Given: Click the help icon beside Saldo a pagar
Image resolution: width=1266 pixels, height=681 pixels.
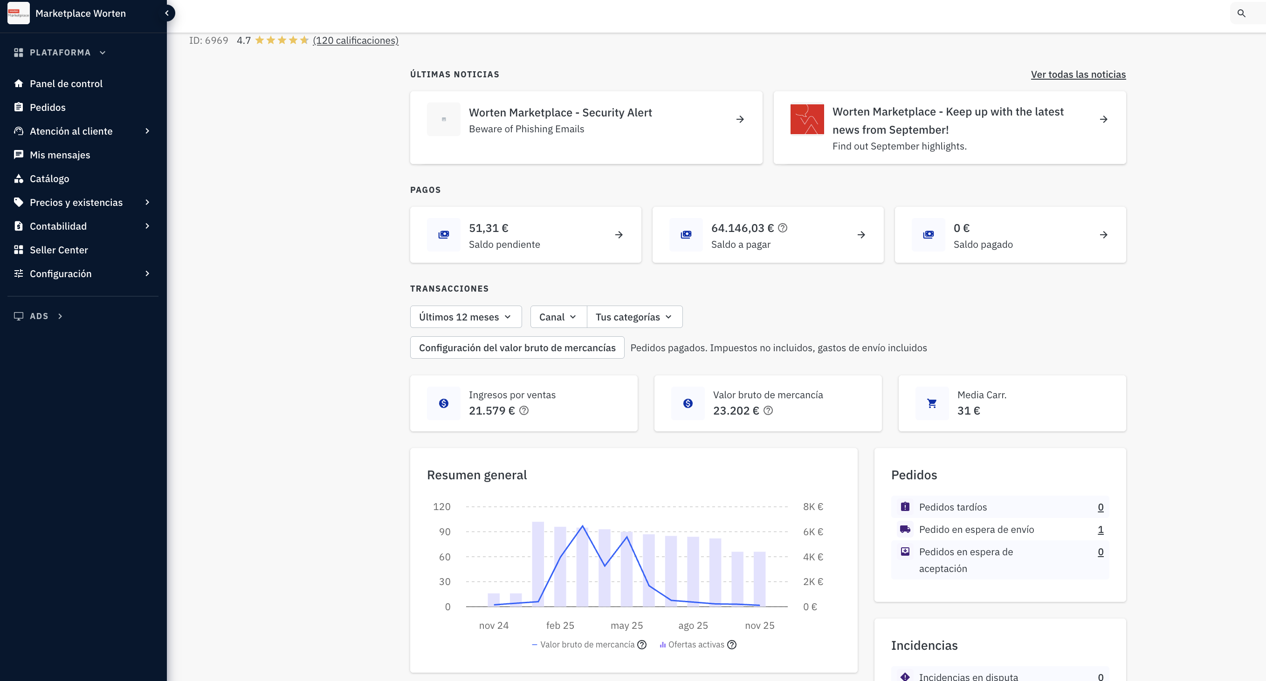Looking at the screenshot, I should coord(783,228).
